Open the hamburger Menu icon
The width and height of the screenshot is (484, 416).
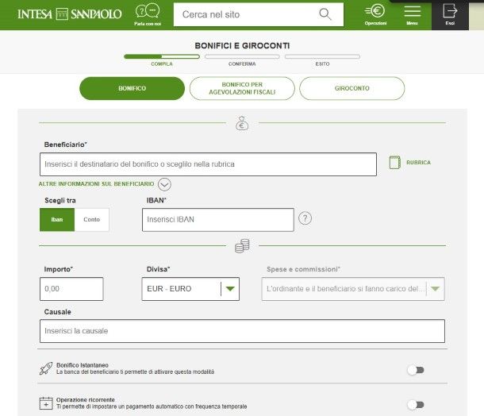pos(413,11)
